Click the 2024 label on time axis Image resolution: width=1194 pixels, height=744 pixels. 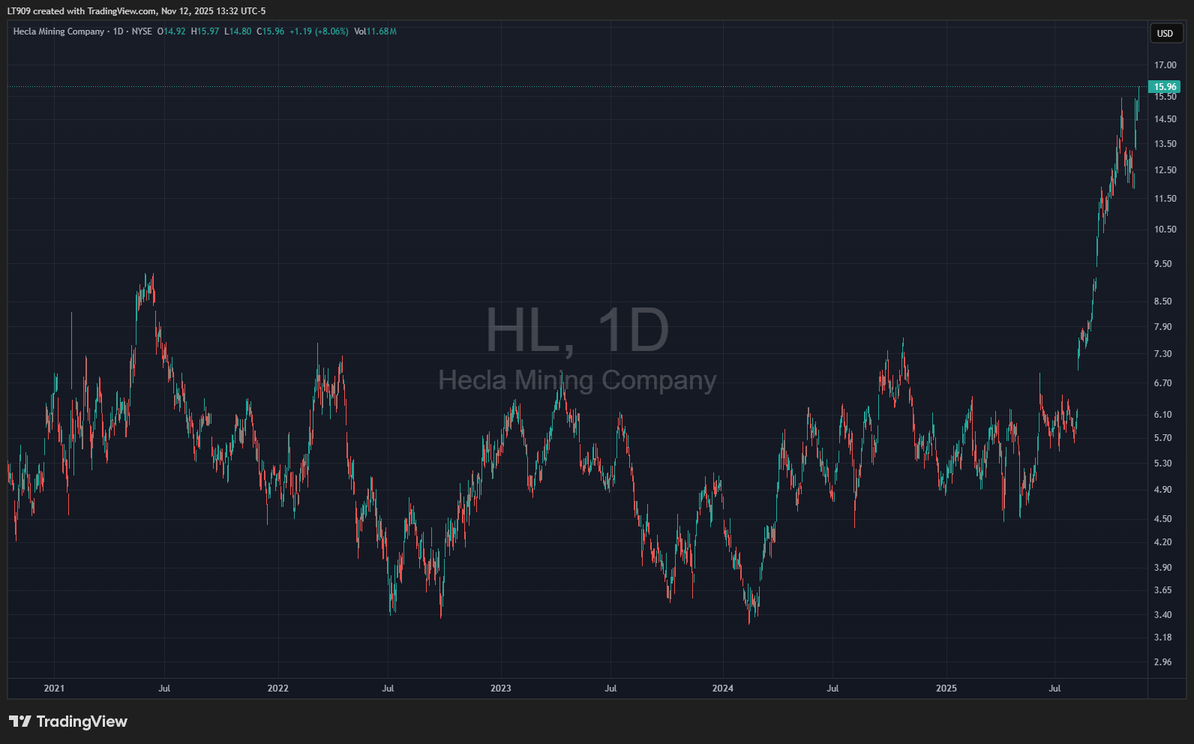click(722, 688)
